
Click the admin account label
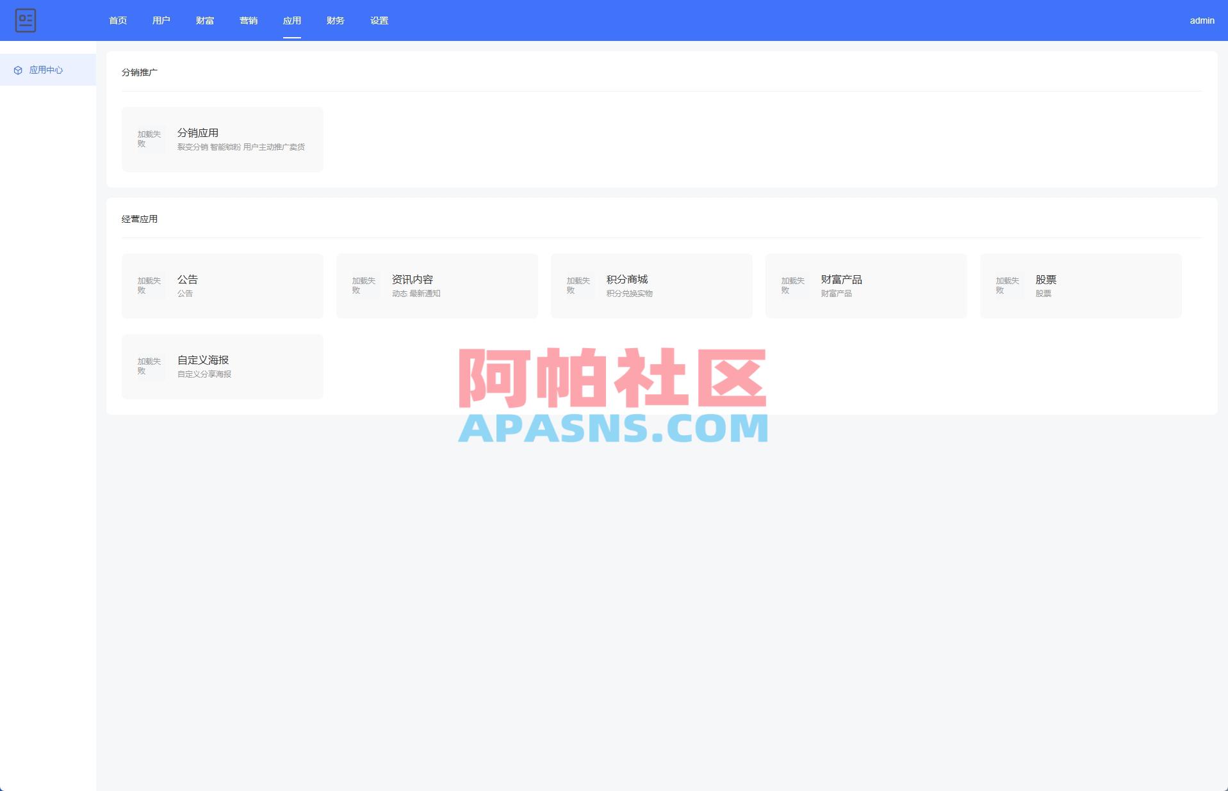(x=1201, y=20)
